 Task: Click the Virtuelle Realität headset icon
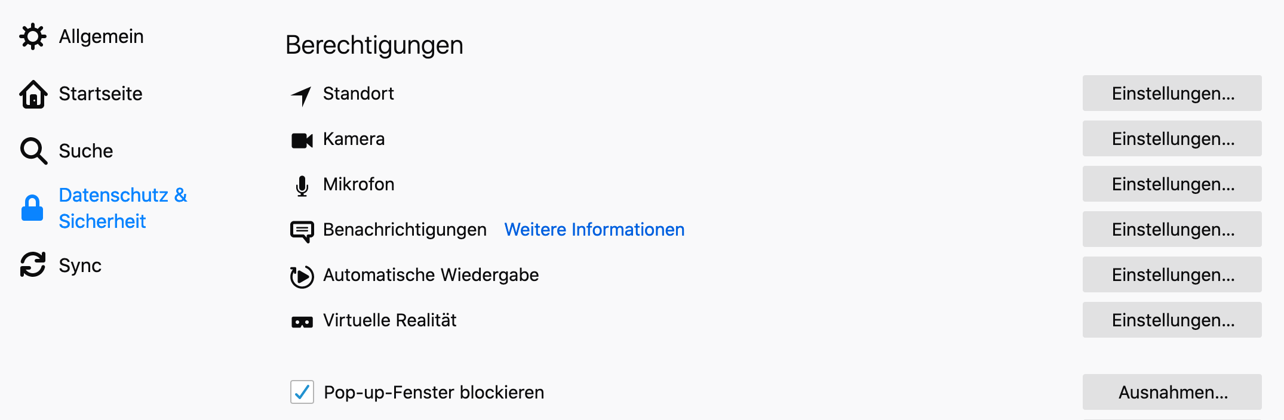[x=302, y=322]
